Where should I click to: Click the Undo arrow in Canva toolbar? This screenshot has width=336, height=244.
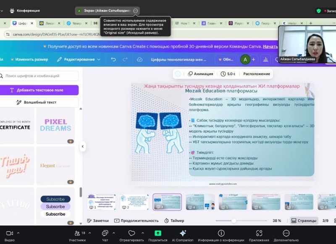click(x=113, y=60)
